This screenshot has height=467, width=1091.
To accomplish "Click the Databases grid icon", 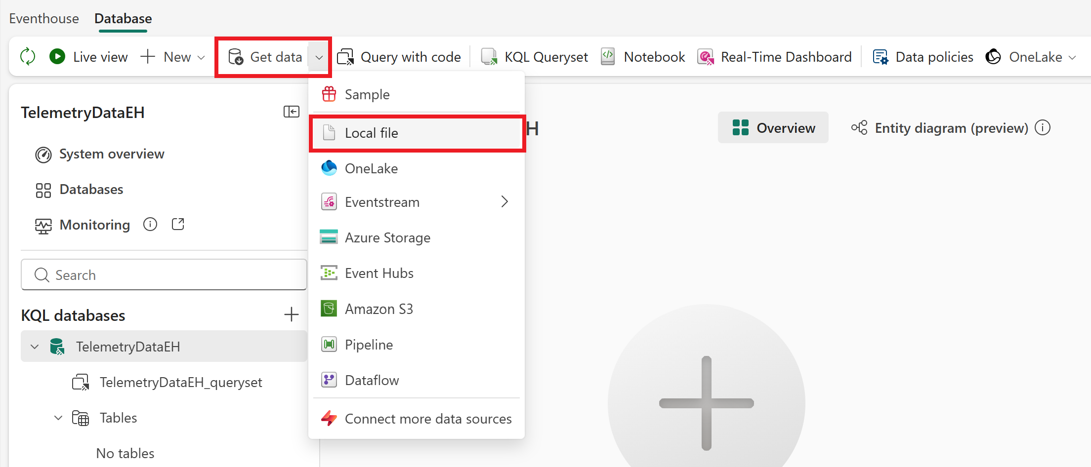I will click(x=43, y=190).
